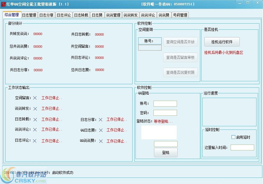Screen dimensions: 263x184
Task: Minimize the application window
Action: coord(240,3)
